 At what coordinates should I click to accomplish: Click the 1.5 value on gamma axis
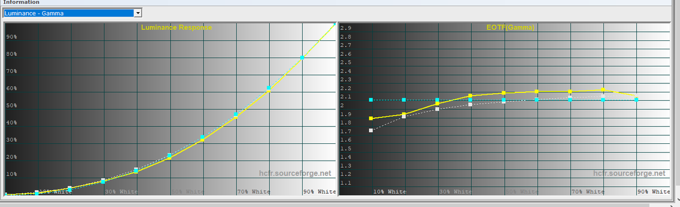pos(346,149)
